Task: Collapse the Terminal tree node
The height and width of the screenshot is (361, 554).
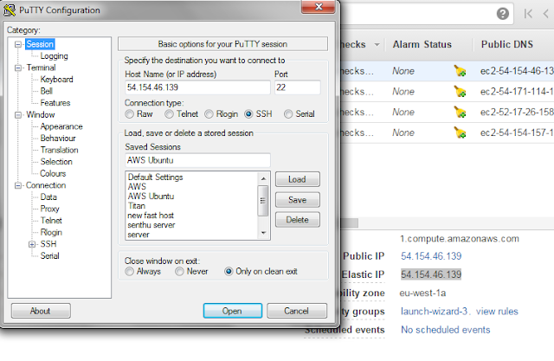Action: click(18, 68)
